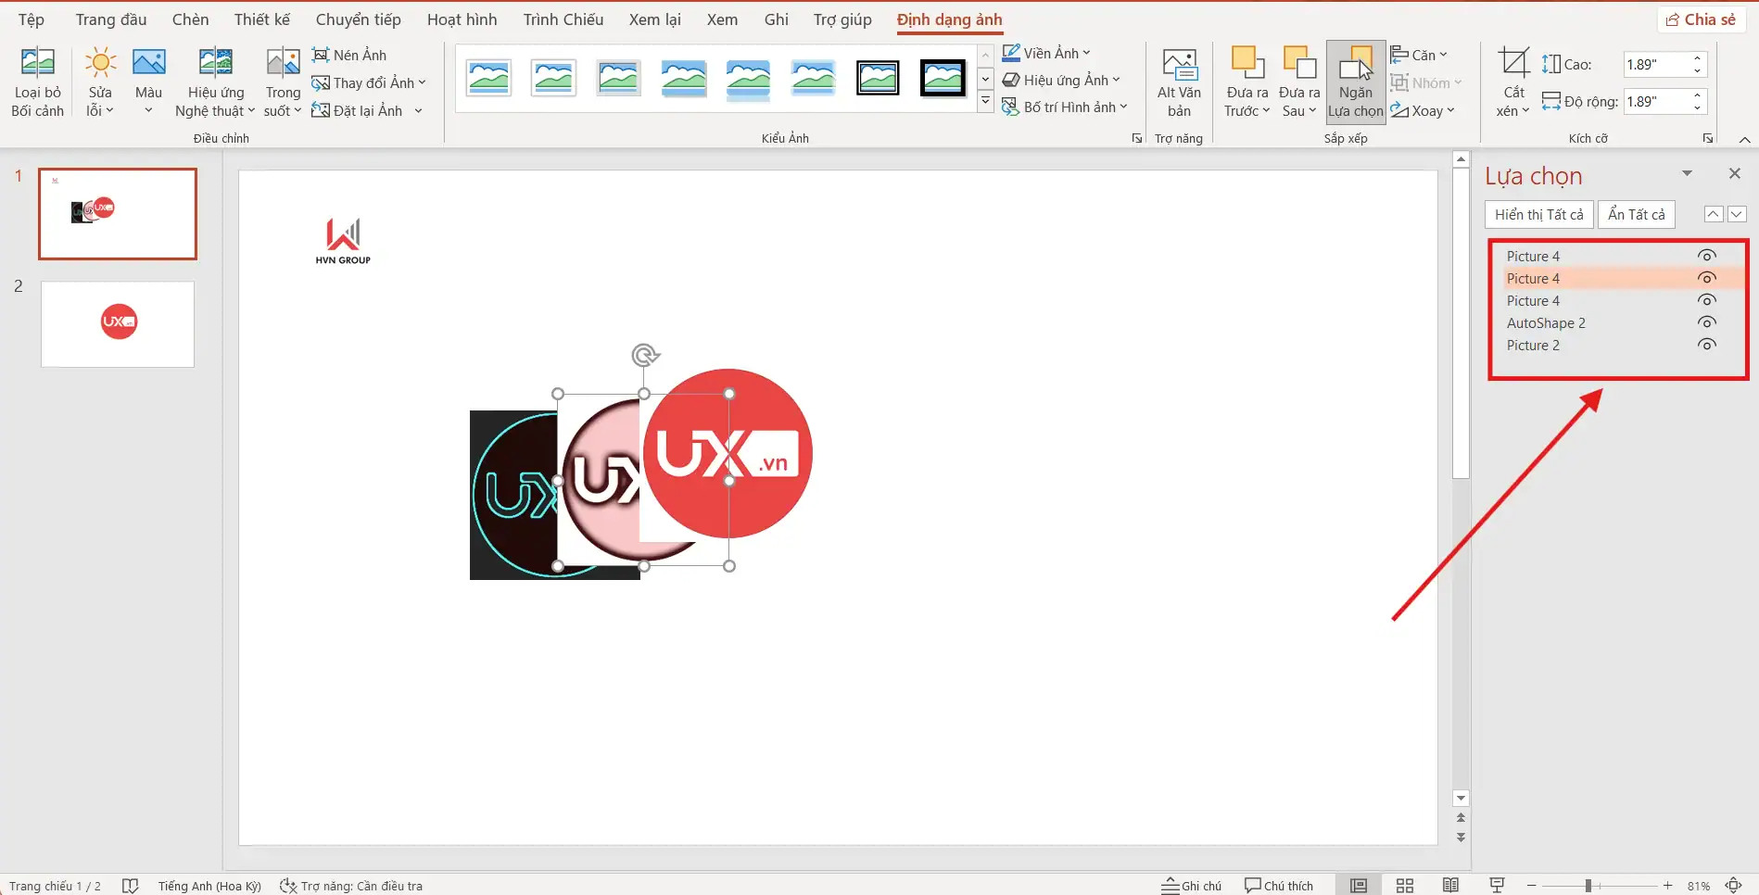Hide Picture 2 in the selection pane
The width and height of the screenshot is (1759, 895).
tap(1706, 344)
